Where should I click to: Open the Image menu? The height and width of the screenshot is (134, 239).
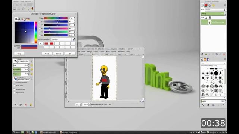89,52
